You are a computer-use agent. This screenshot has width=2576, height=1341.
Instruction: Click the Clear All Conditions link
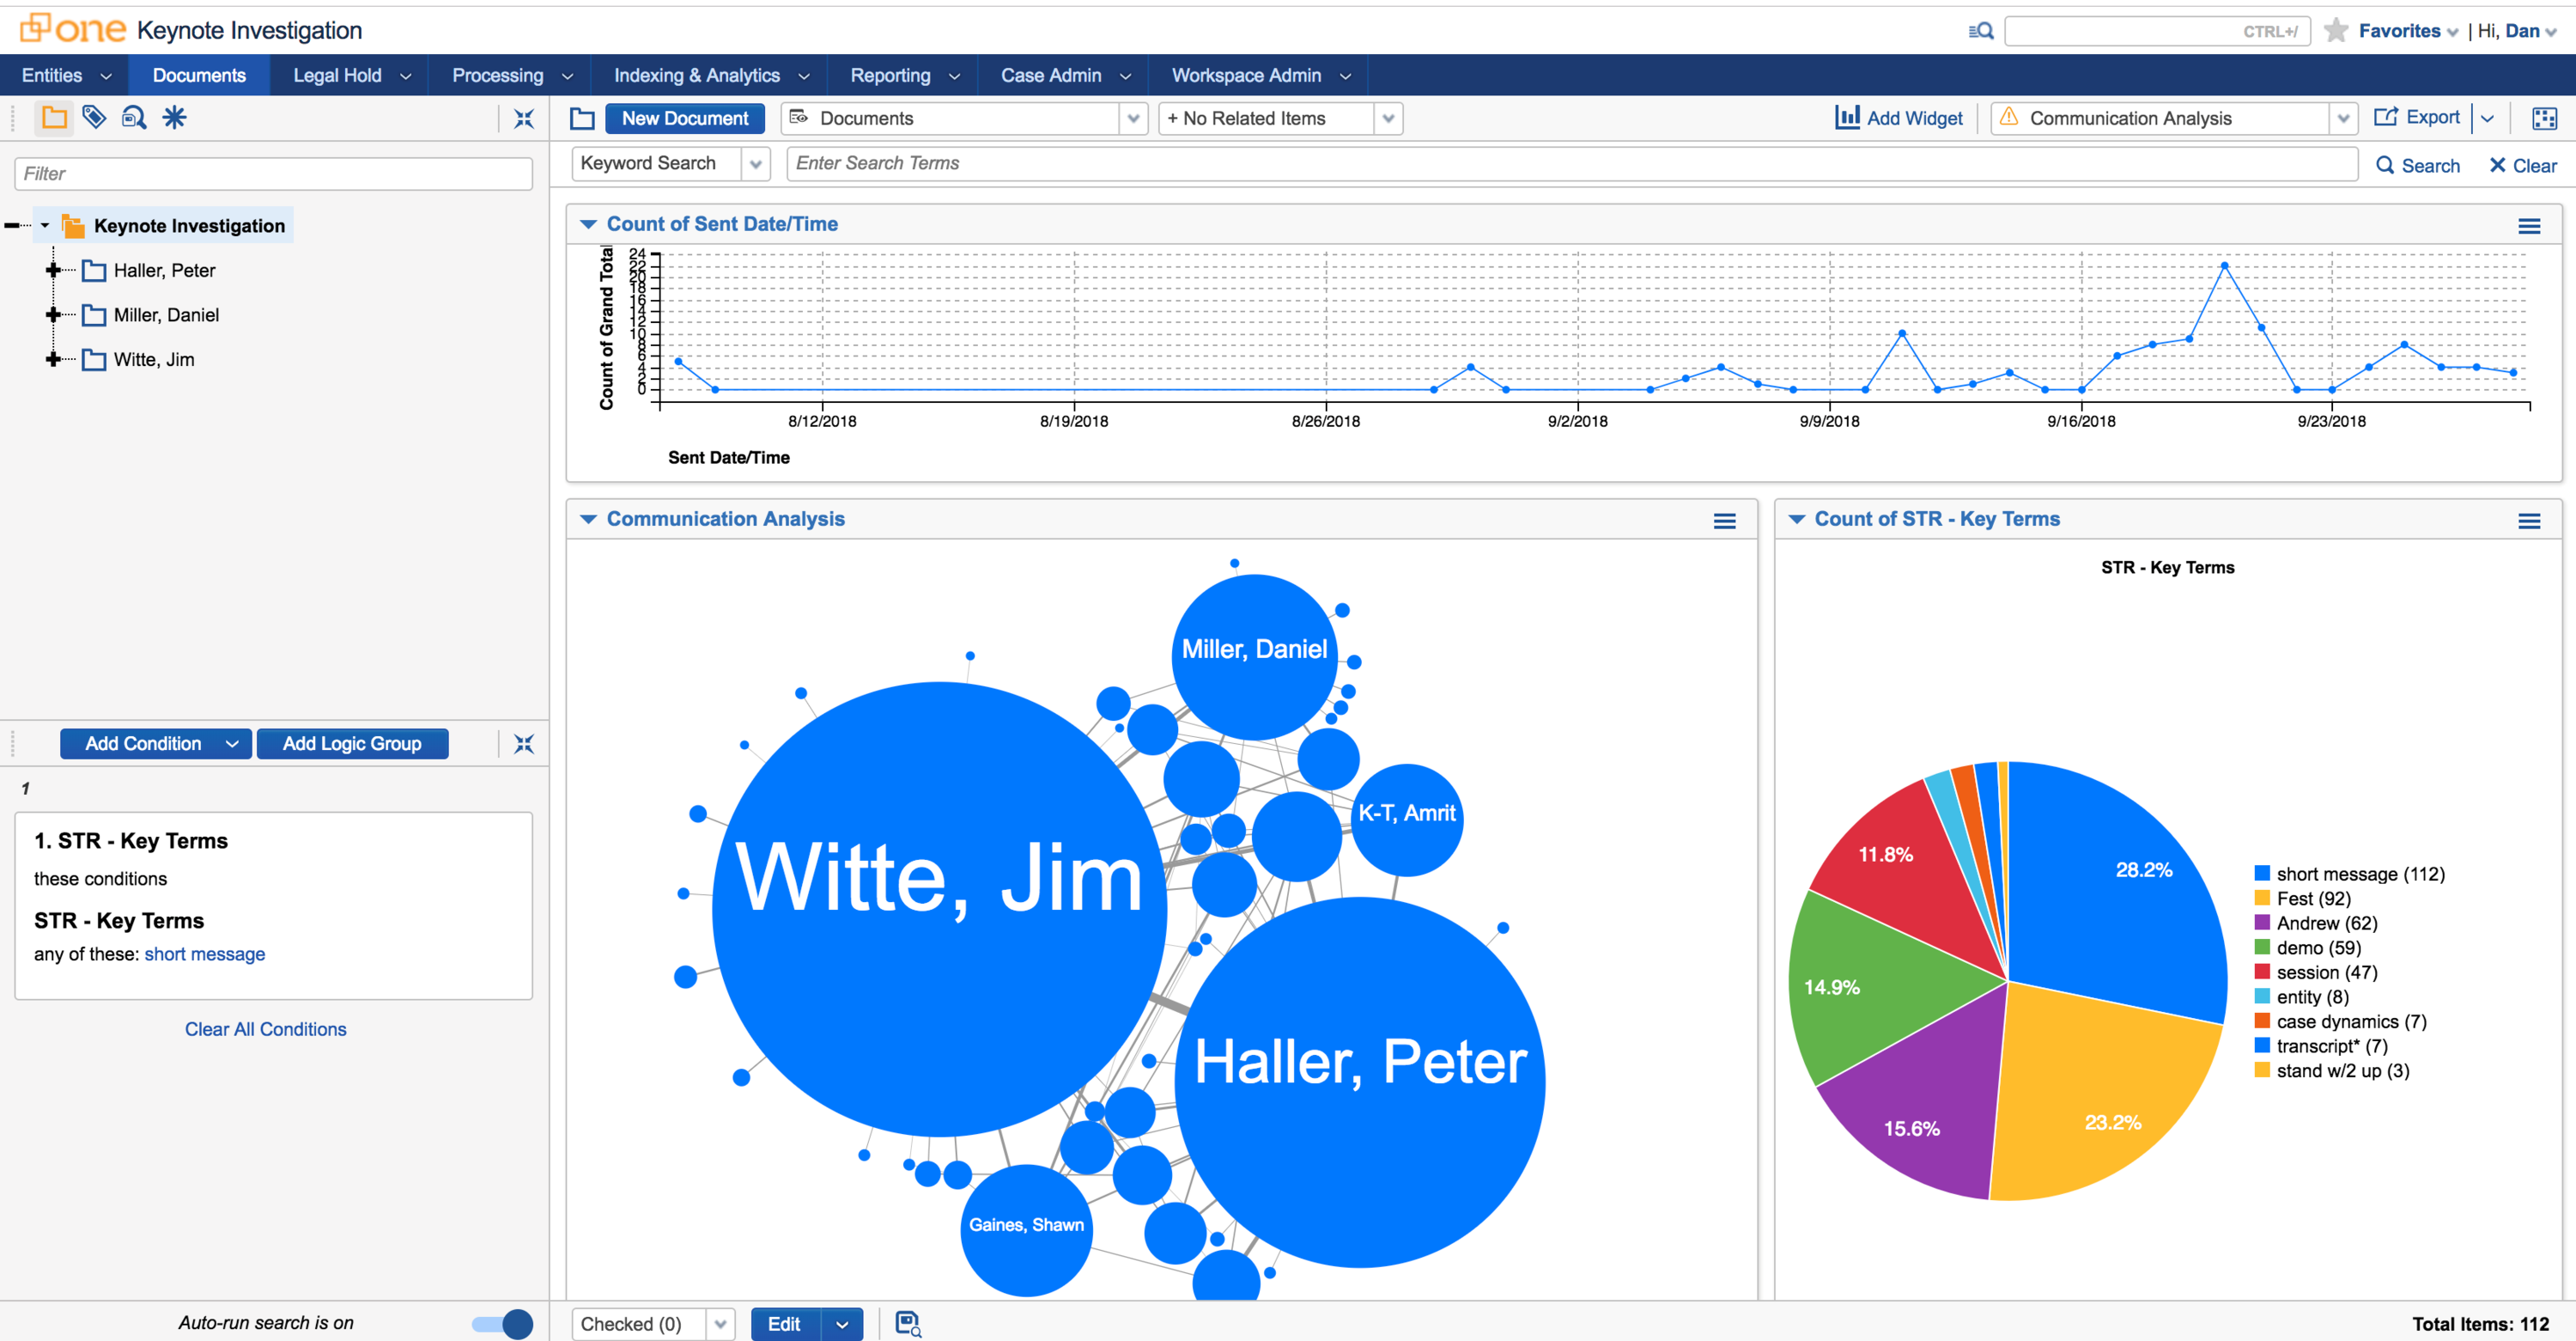265,1029
